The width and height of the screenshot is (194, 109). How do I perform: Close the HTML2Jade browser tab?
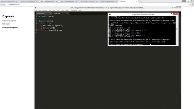point(97,1)
